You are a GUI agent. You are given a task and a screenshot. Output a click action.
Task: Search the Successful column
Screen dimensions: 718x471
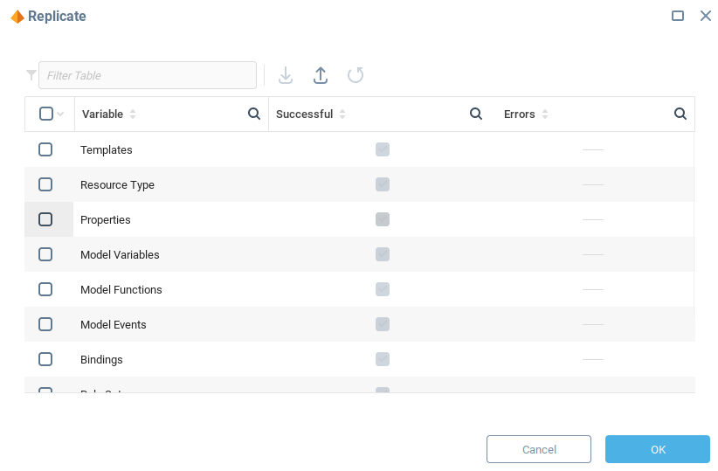pos(476,114)
